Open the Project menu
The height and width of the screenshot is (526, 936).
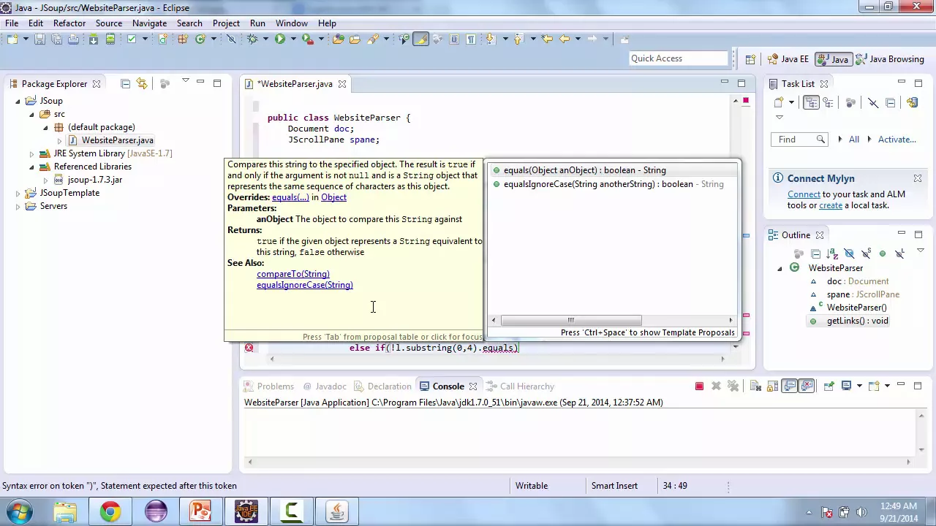226,23
